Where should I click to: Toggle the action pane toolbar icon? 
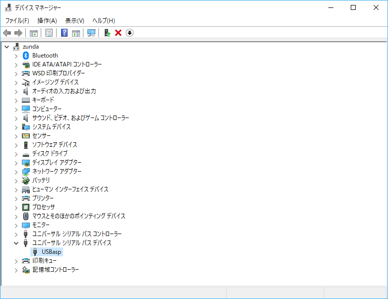(x=76, y=33)
